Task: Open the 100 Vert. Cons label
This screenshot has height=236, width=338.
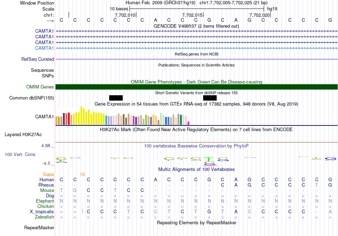Action: point(20,154)
